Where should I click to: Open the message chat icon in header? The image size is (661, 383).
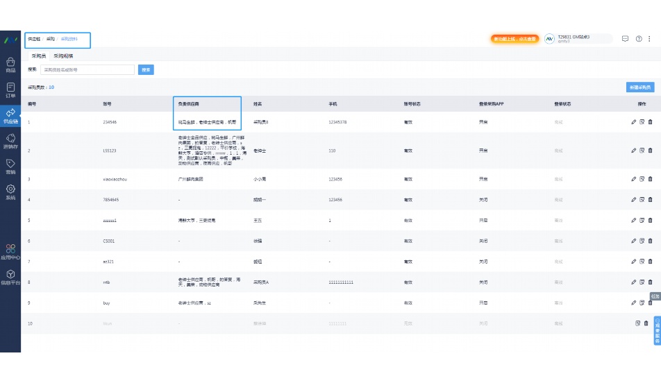[x=625, y=39]
